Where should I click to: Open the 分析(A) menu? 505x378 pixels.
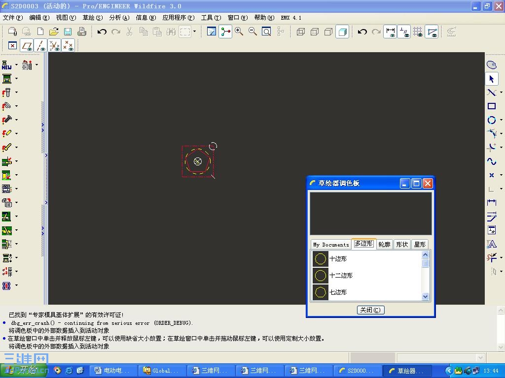coord(119,18)
